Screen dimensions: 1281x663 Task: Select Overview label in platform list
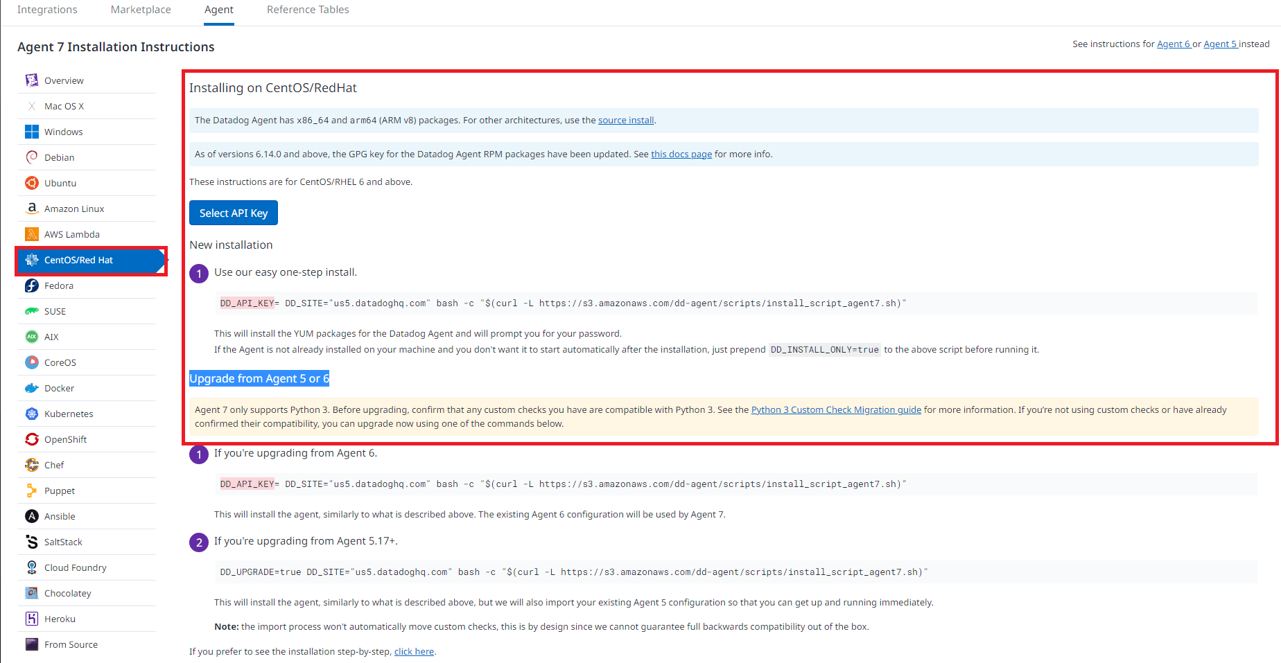[x=64, y=80]
